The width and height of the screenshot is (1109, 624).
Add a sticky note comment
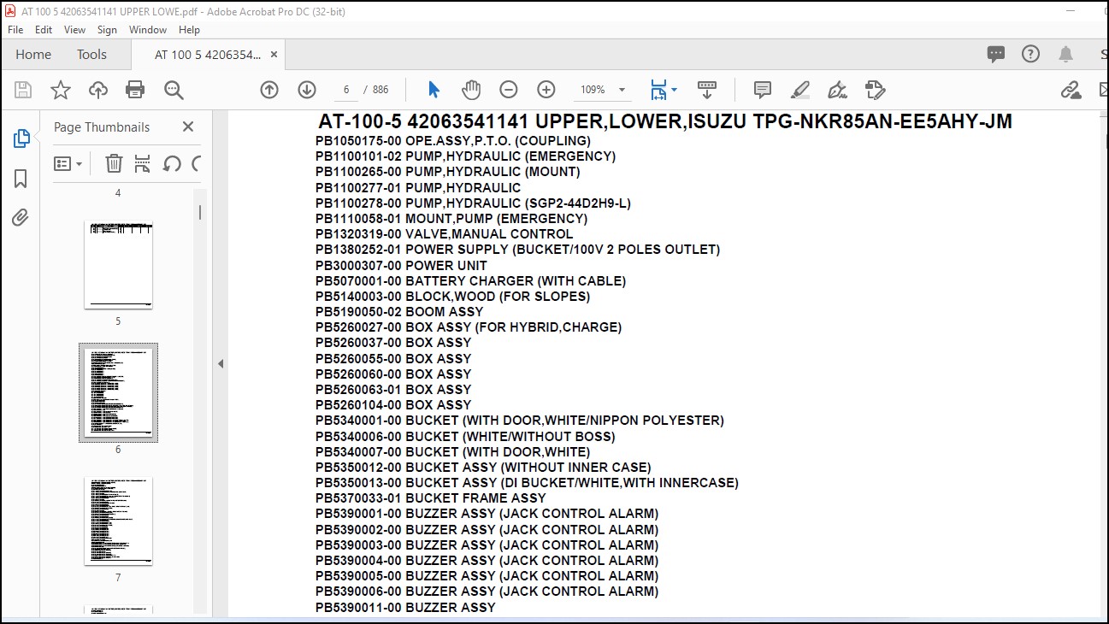point(763,90)
